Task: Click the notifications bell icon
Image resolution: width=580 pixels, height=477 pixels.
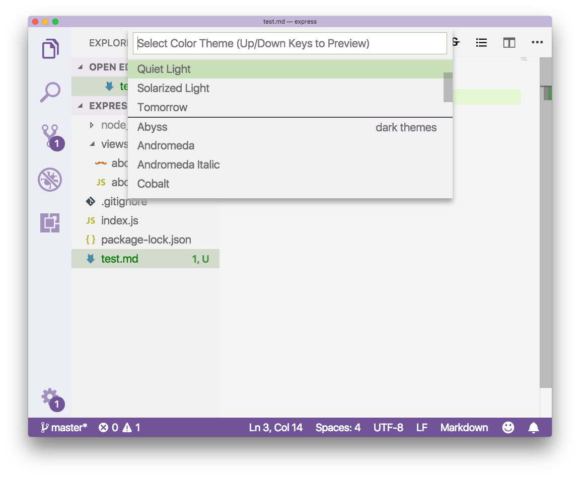Action: [x=533, y=428]
